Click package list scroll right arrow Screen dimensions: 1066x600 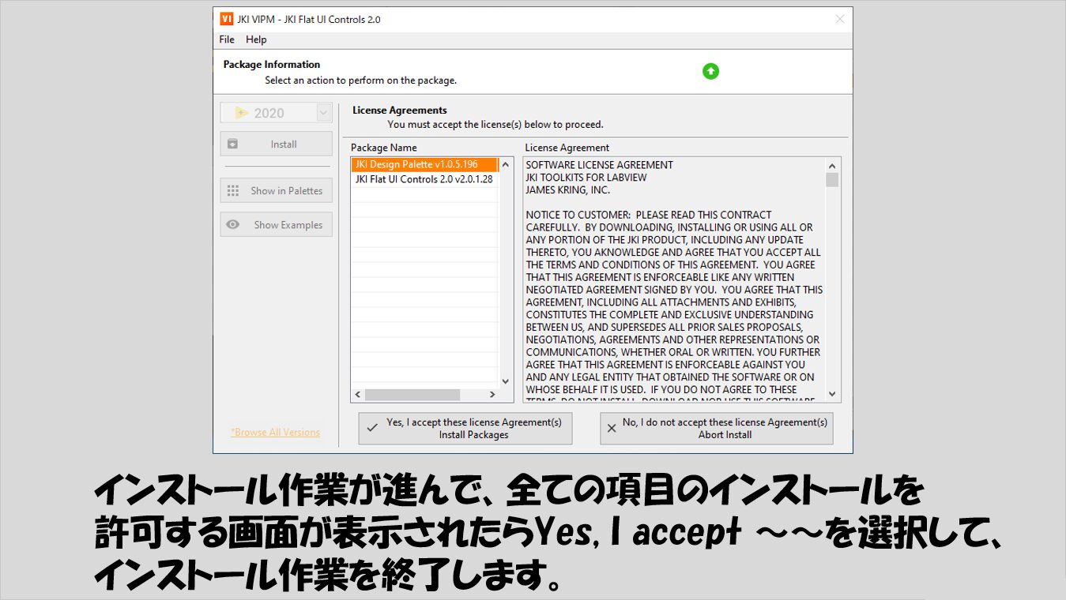click(x=492, y=395)
